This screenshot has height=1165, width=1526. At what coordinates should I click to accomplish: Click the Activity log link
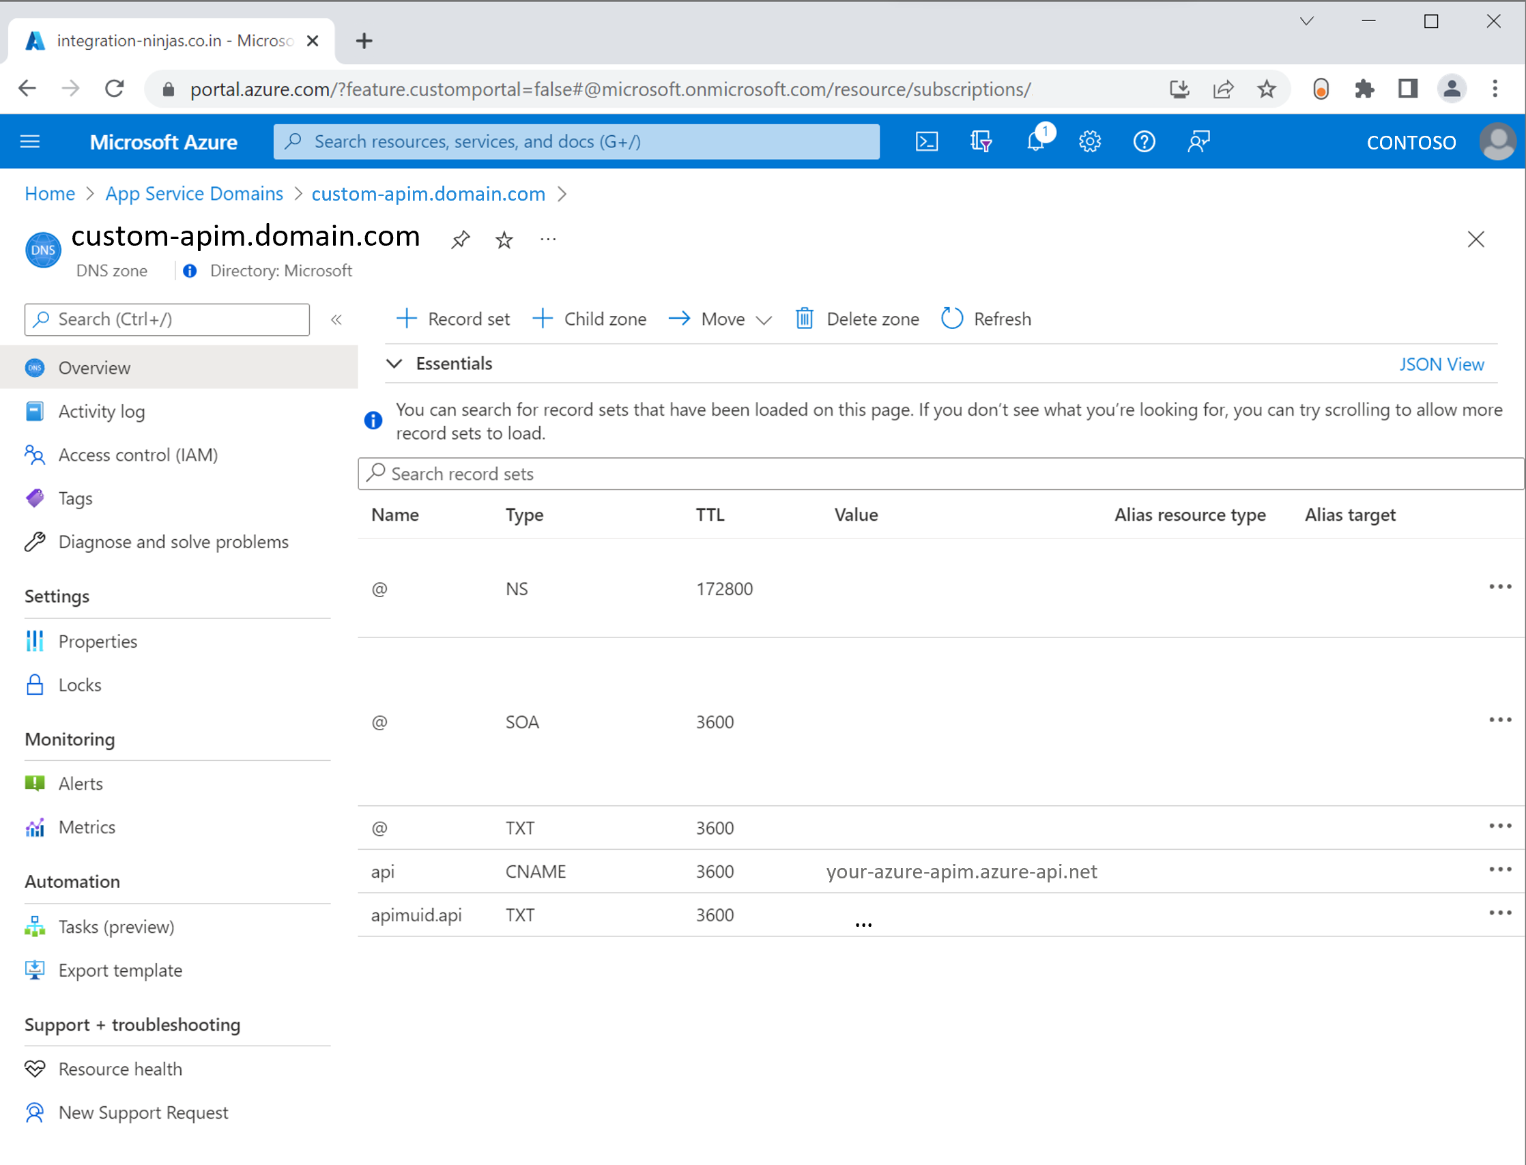click(103, 411)
